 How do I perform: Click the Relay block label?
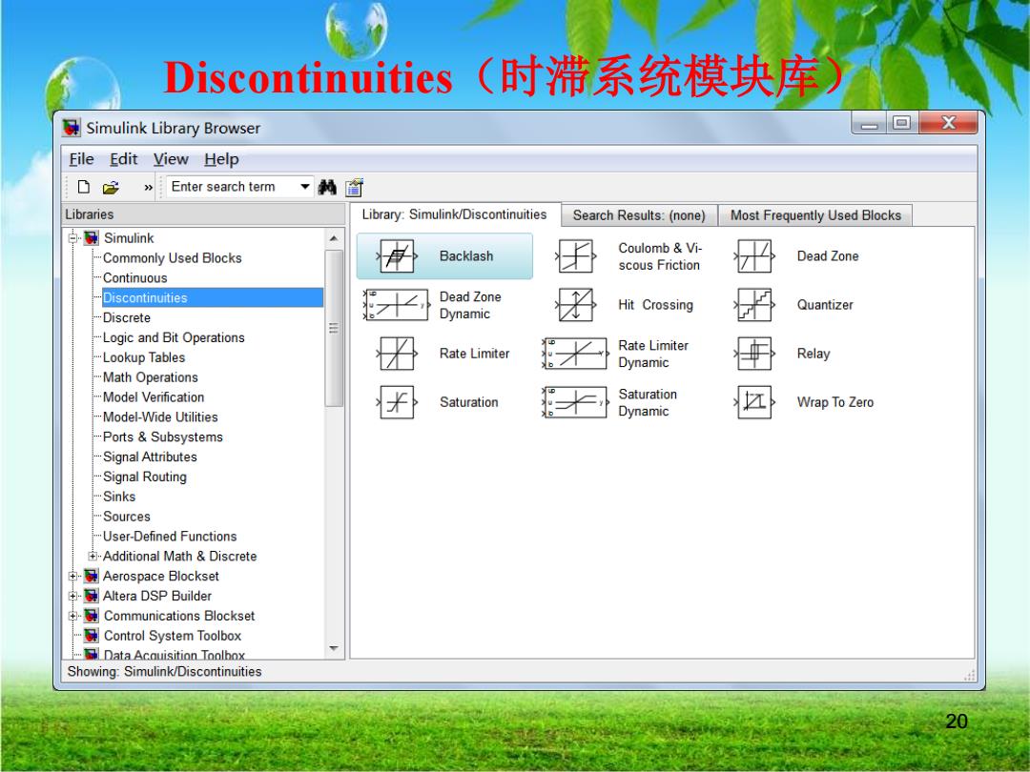pyautogui.click(x=814, y=354)
